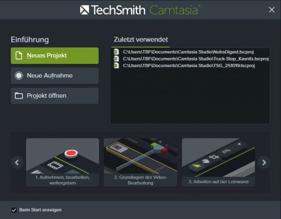Show next tutorials with right chevron
The image size is (281, 219).
(264, 163)
